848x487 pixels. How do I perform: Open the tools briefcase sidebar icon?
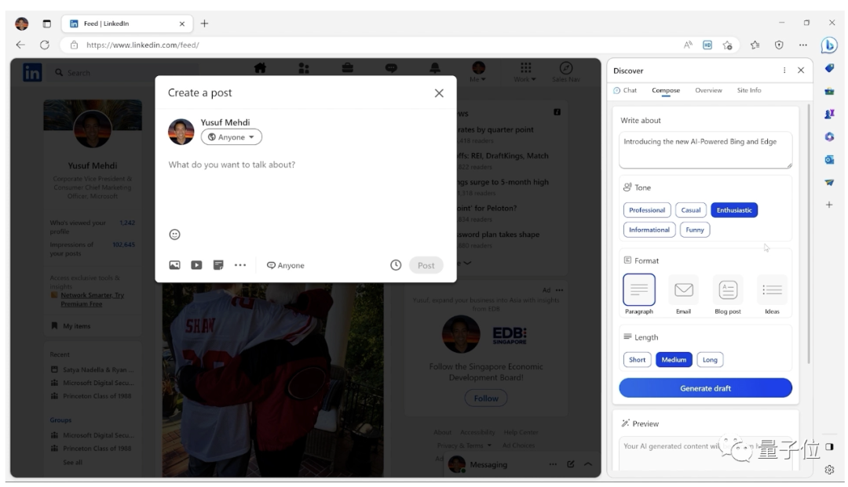(x=829, y=91)
